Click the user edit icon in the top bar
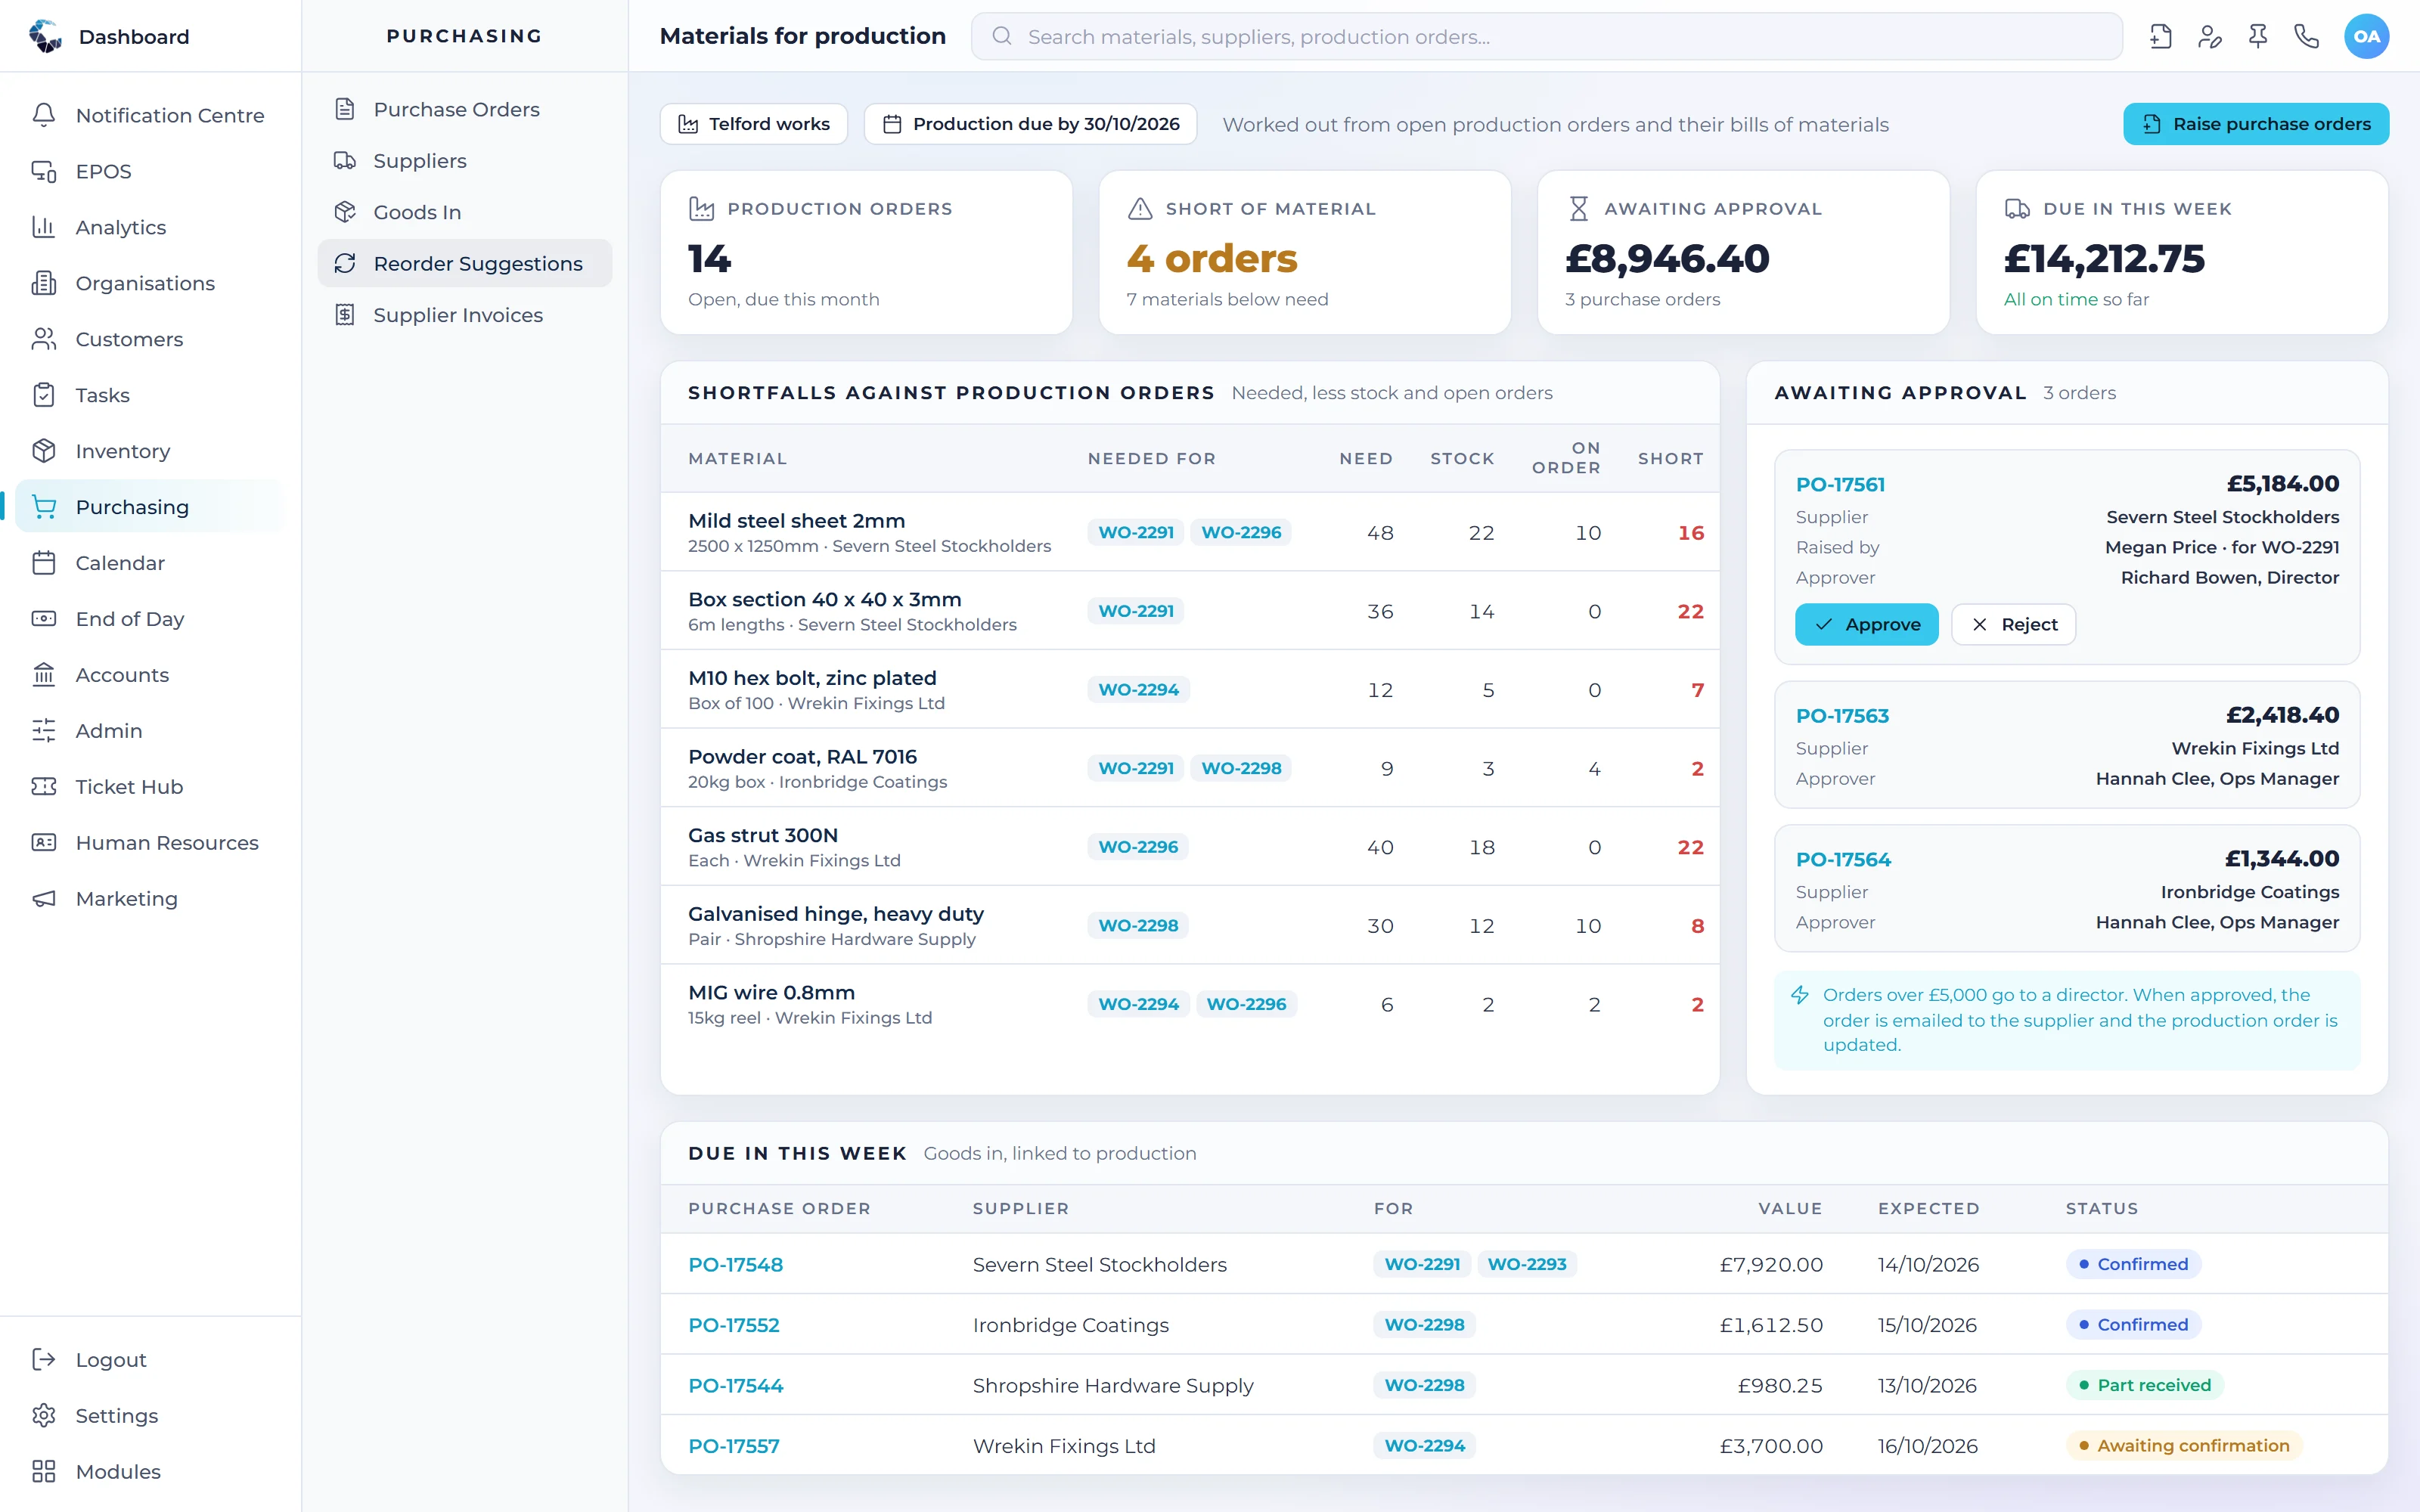 [2209, 37]
